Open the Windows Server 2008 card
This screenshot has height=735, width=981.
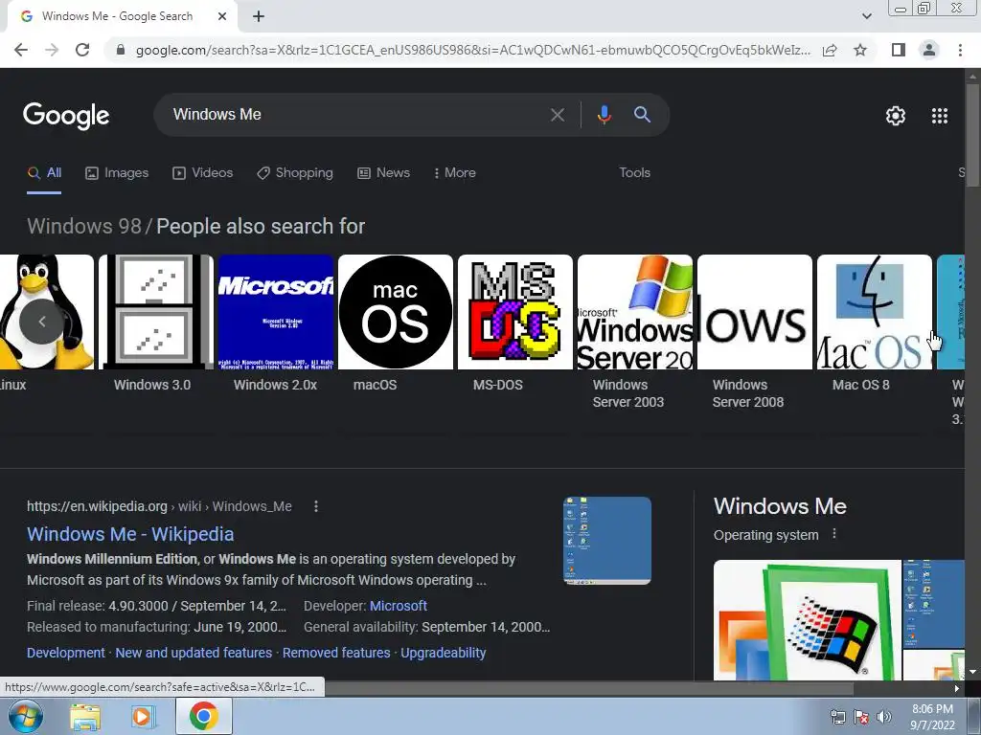click(x=755, y=332)
